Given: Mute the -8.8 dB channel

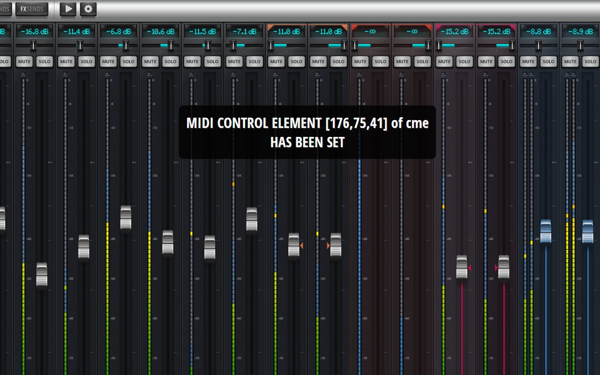Looking at the screenshot, I should click(528, 61).
